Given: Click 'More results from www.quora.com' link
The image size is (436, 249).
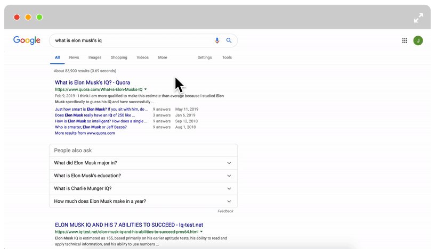Looking at the screenshot, I should pos(85,133).
